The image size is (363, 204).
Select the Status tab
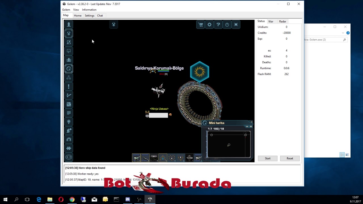click(261, 21)
